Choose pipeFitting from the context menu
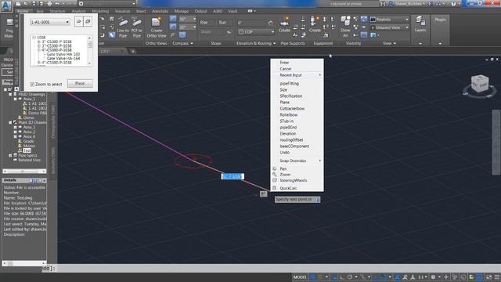 [x=289, y=84]
